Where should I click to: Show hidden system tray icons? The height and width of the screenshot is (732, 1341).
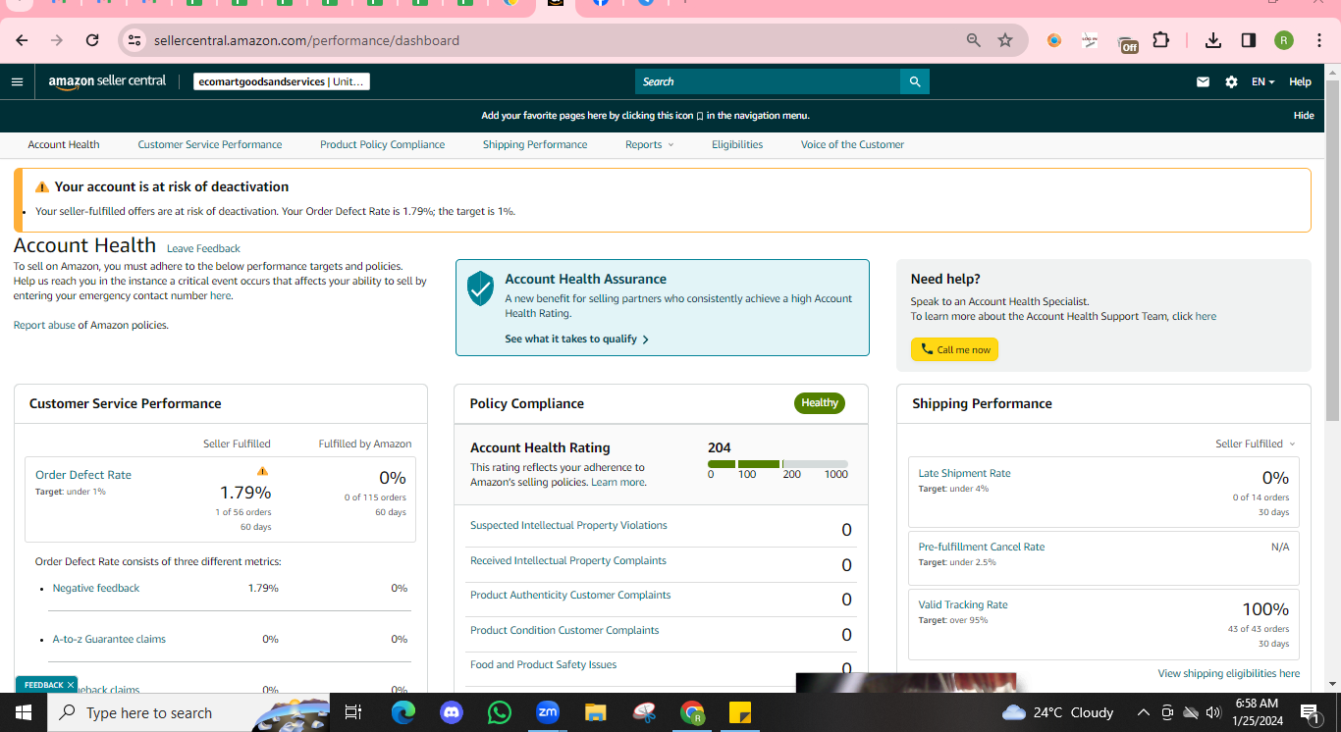coord(1143,712)
